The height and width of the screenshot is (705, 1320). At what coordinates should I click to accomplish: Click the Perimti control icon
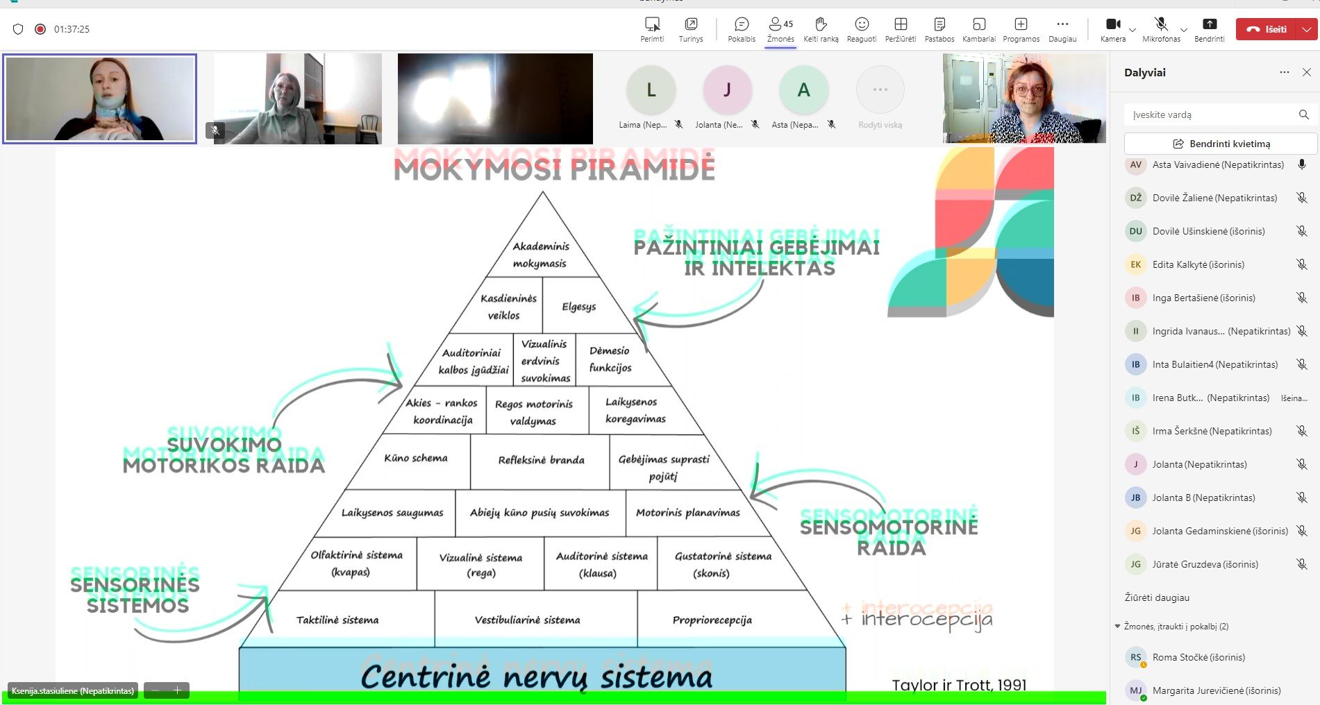651,29
